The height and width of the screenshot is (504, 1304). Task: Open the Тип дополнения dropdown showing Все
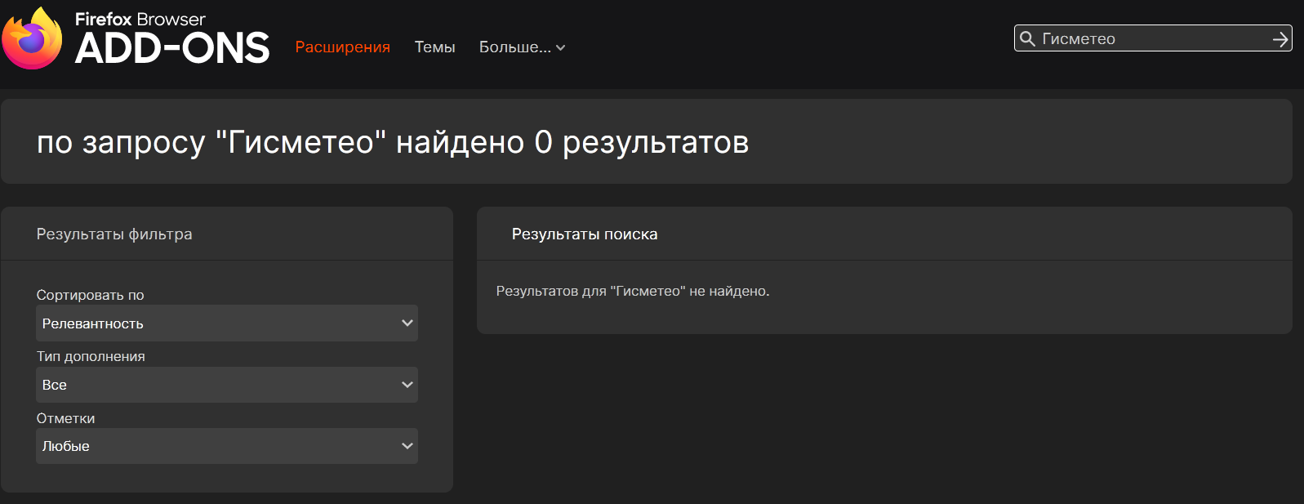tap(227, 385)
